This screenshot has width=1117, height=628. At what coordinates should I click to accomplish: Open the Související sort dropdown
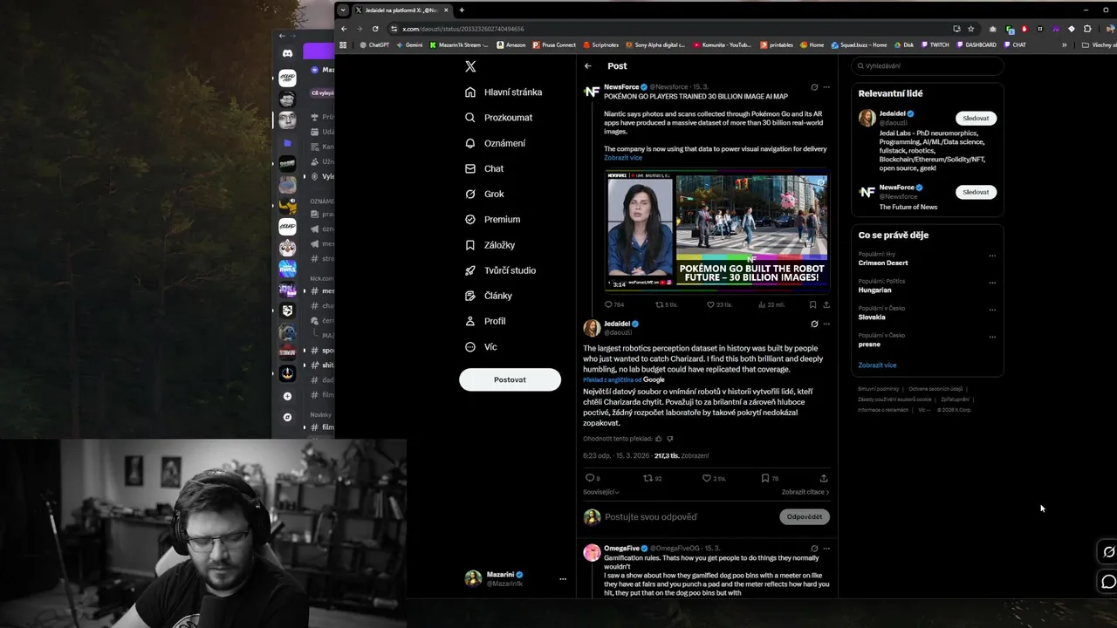[x=601, y=492]
